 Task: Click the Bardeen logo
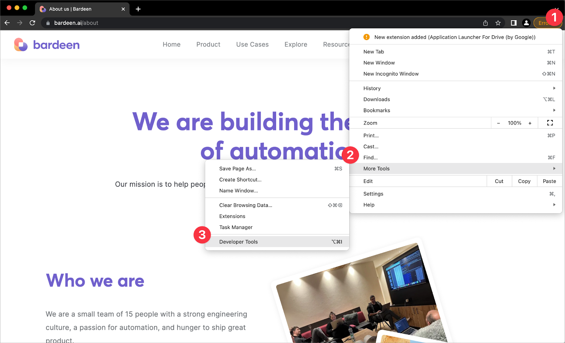point(46,44)
